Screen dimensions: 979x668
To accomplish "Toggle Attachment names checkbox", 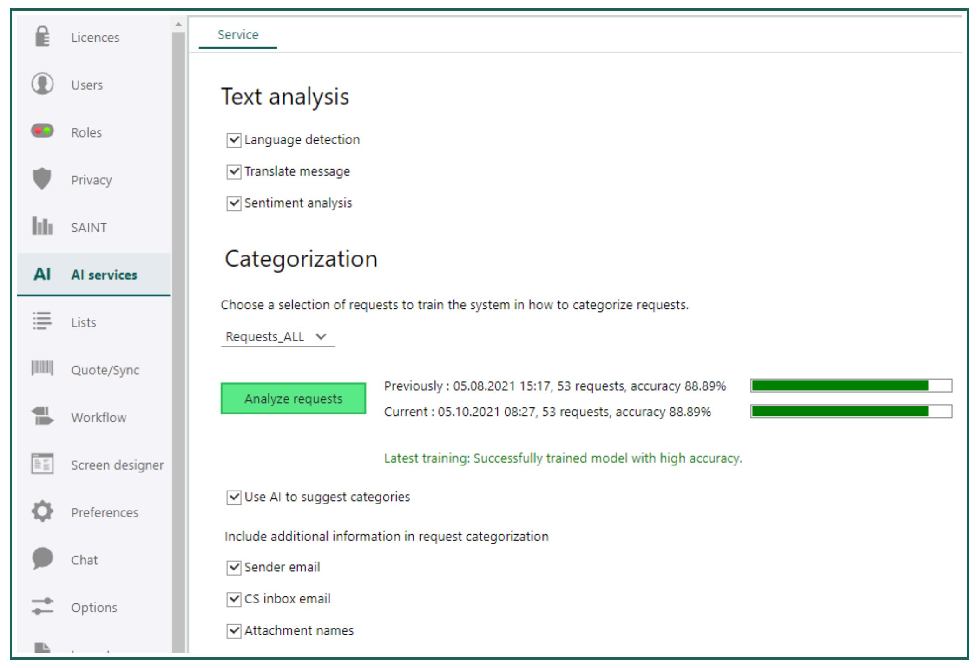I will 234,630.
